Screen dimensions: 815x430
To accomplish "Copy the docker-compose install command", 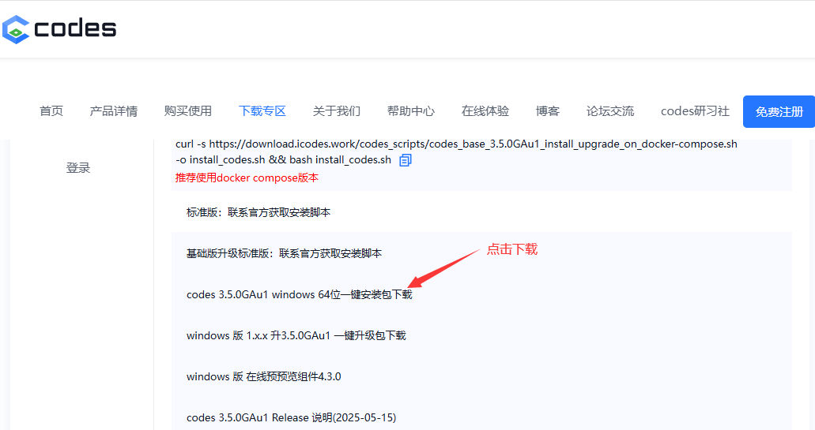I will (x=406, y=160).
